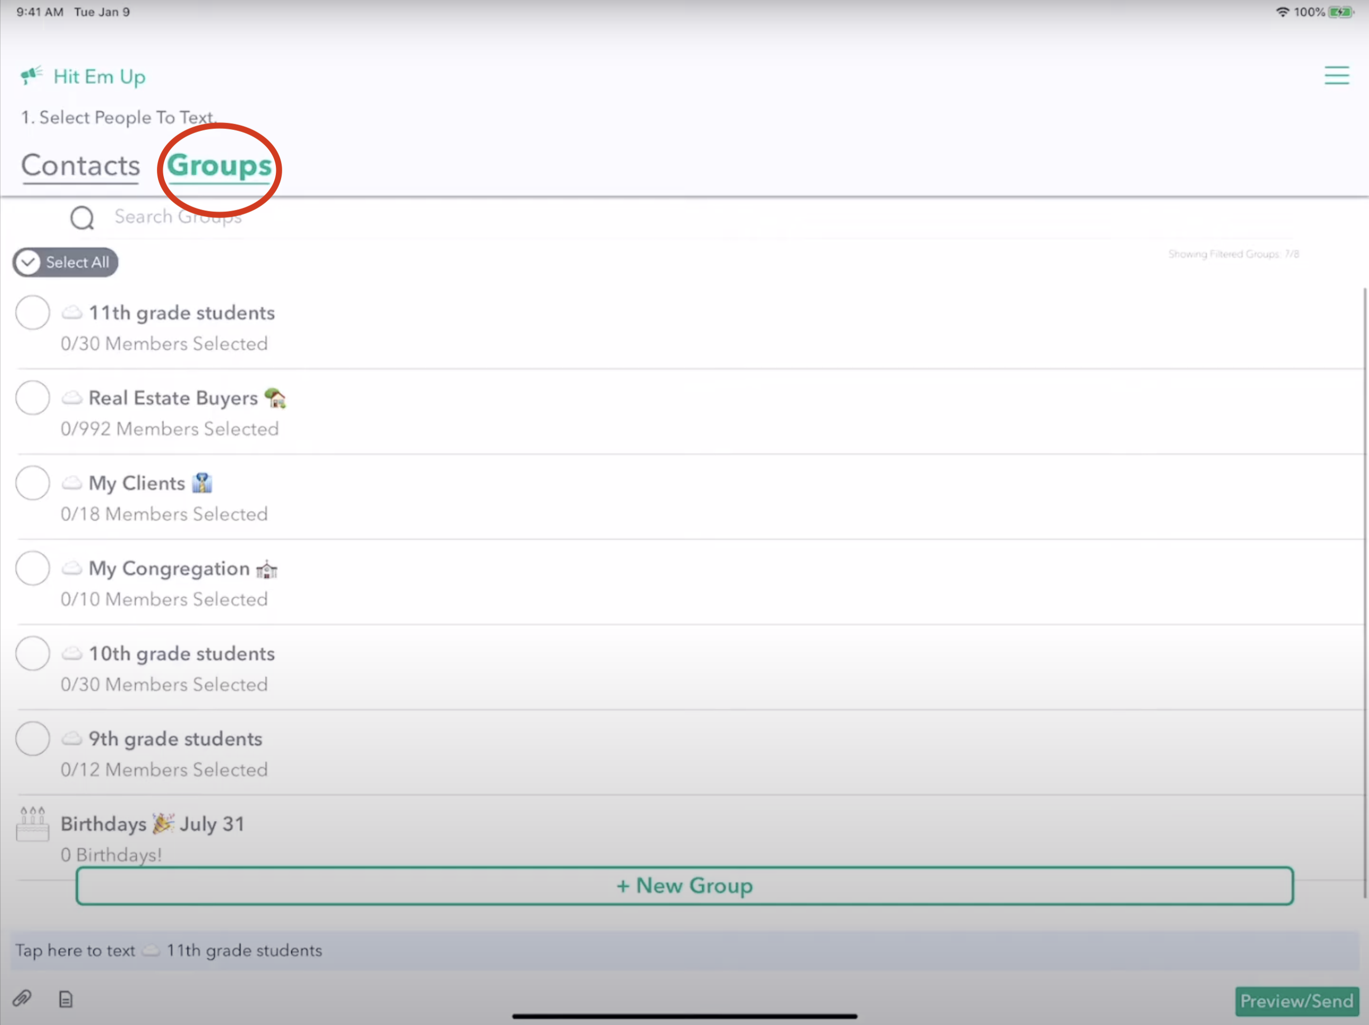
Task: Click cloud icon beside My Congregation
Action: [x=72, y=568]
